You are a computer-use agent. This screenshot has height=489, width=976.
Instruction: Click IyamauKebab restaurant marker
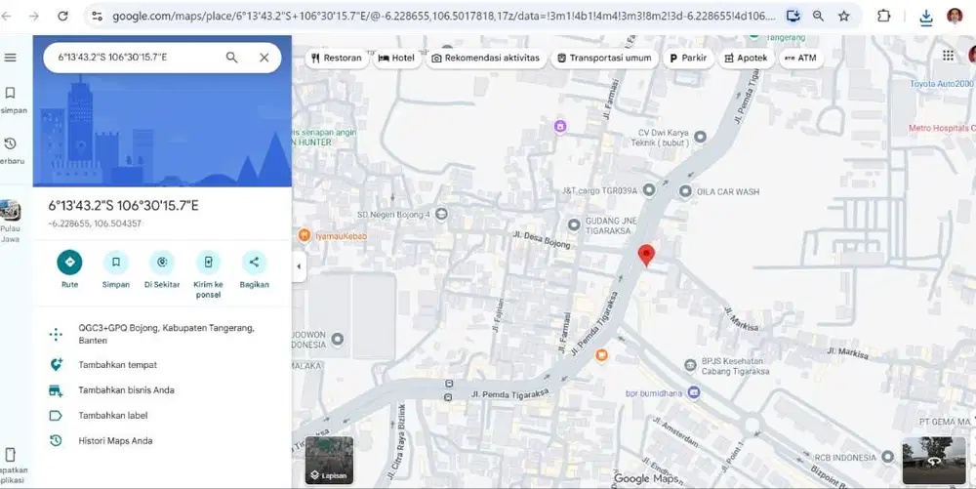[305, 235]
